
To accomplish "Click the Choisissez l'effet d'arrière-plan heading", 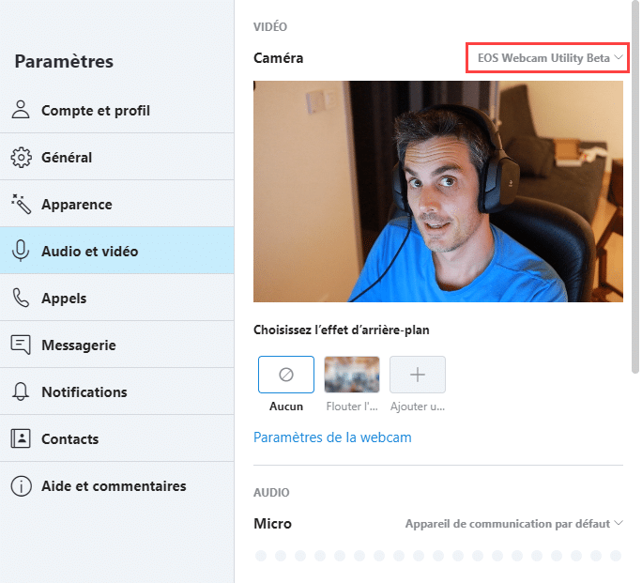I will [x=342, y=330].
